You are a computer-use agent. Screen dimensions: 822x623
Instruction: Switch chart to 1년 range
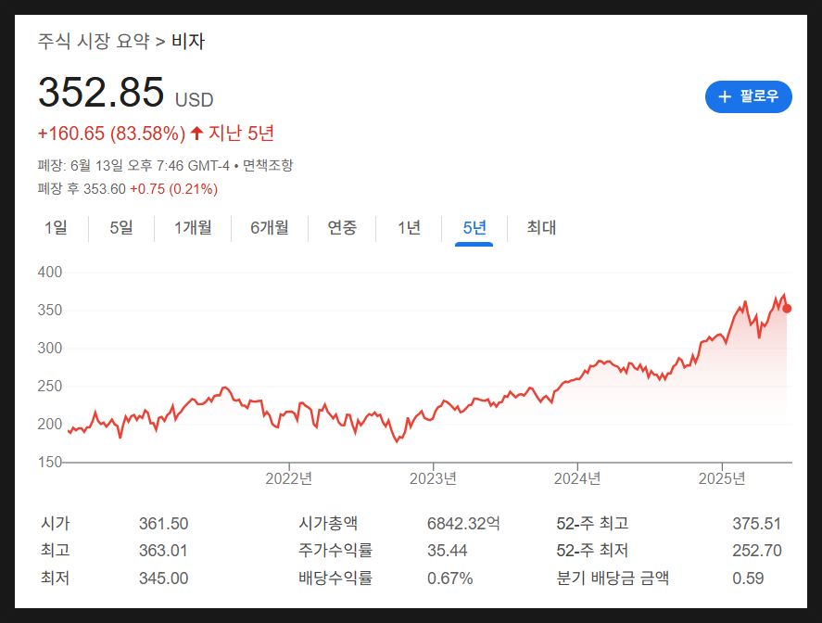(409, 227)
